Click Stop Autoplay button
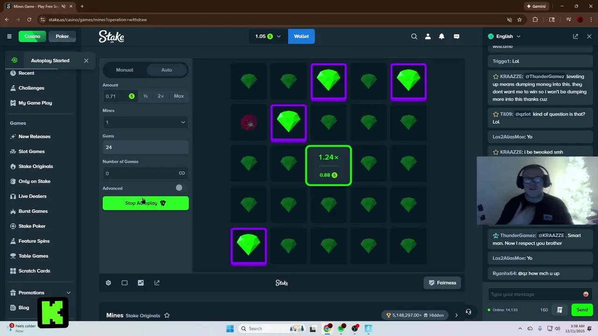This screenshot has width=598, height=336. point(146,203)
